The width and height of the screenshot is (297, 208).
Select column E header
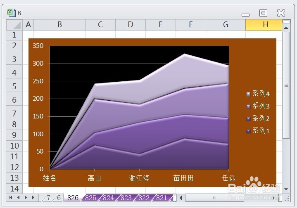[x=161, y=25]
